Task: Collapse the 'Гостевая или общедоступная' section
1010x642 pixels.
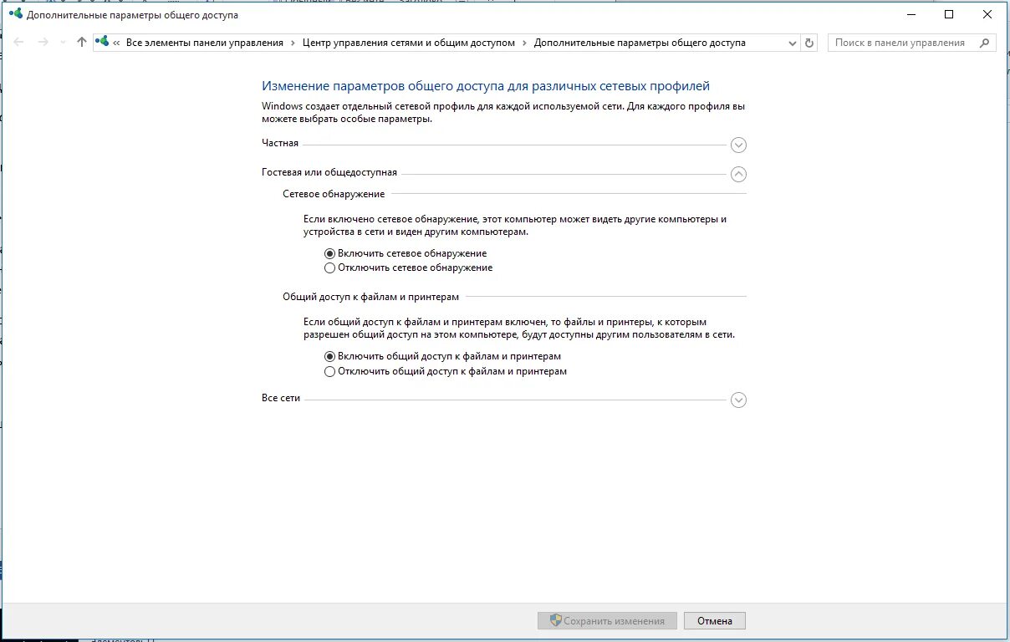Action: click(x=738, y=174)
